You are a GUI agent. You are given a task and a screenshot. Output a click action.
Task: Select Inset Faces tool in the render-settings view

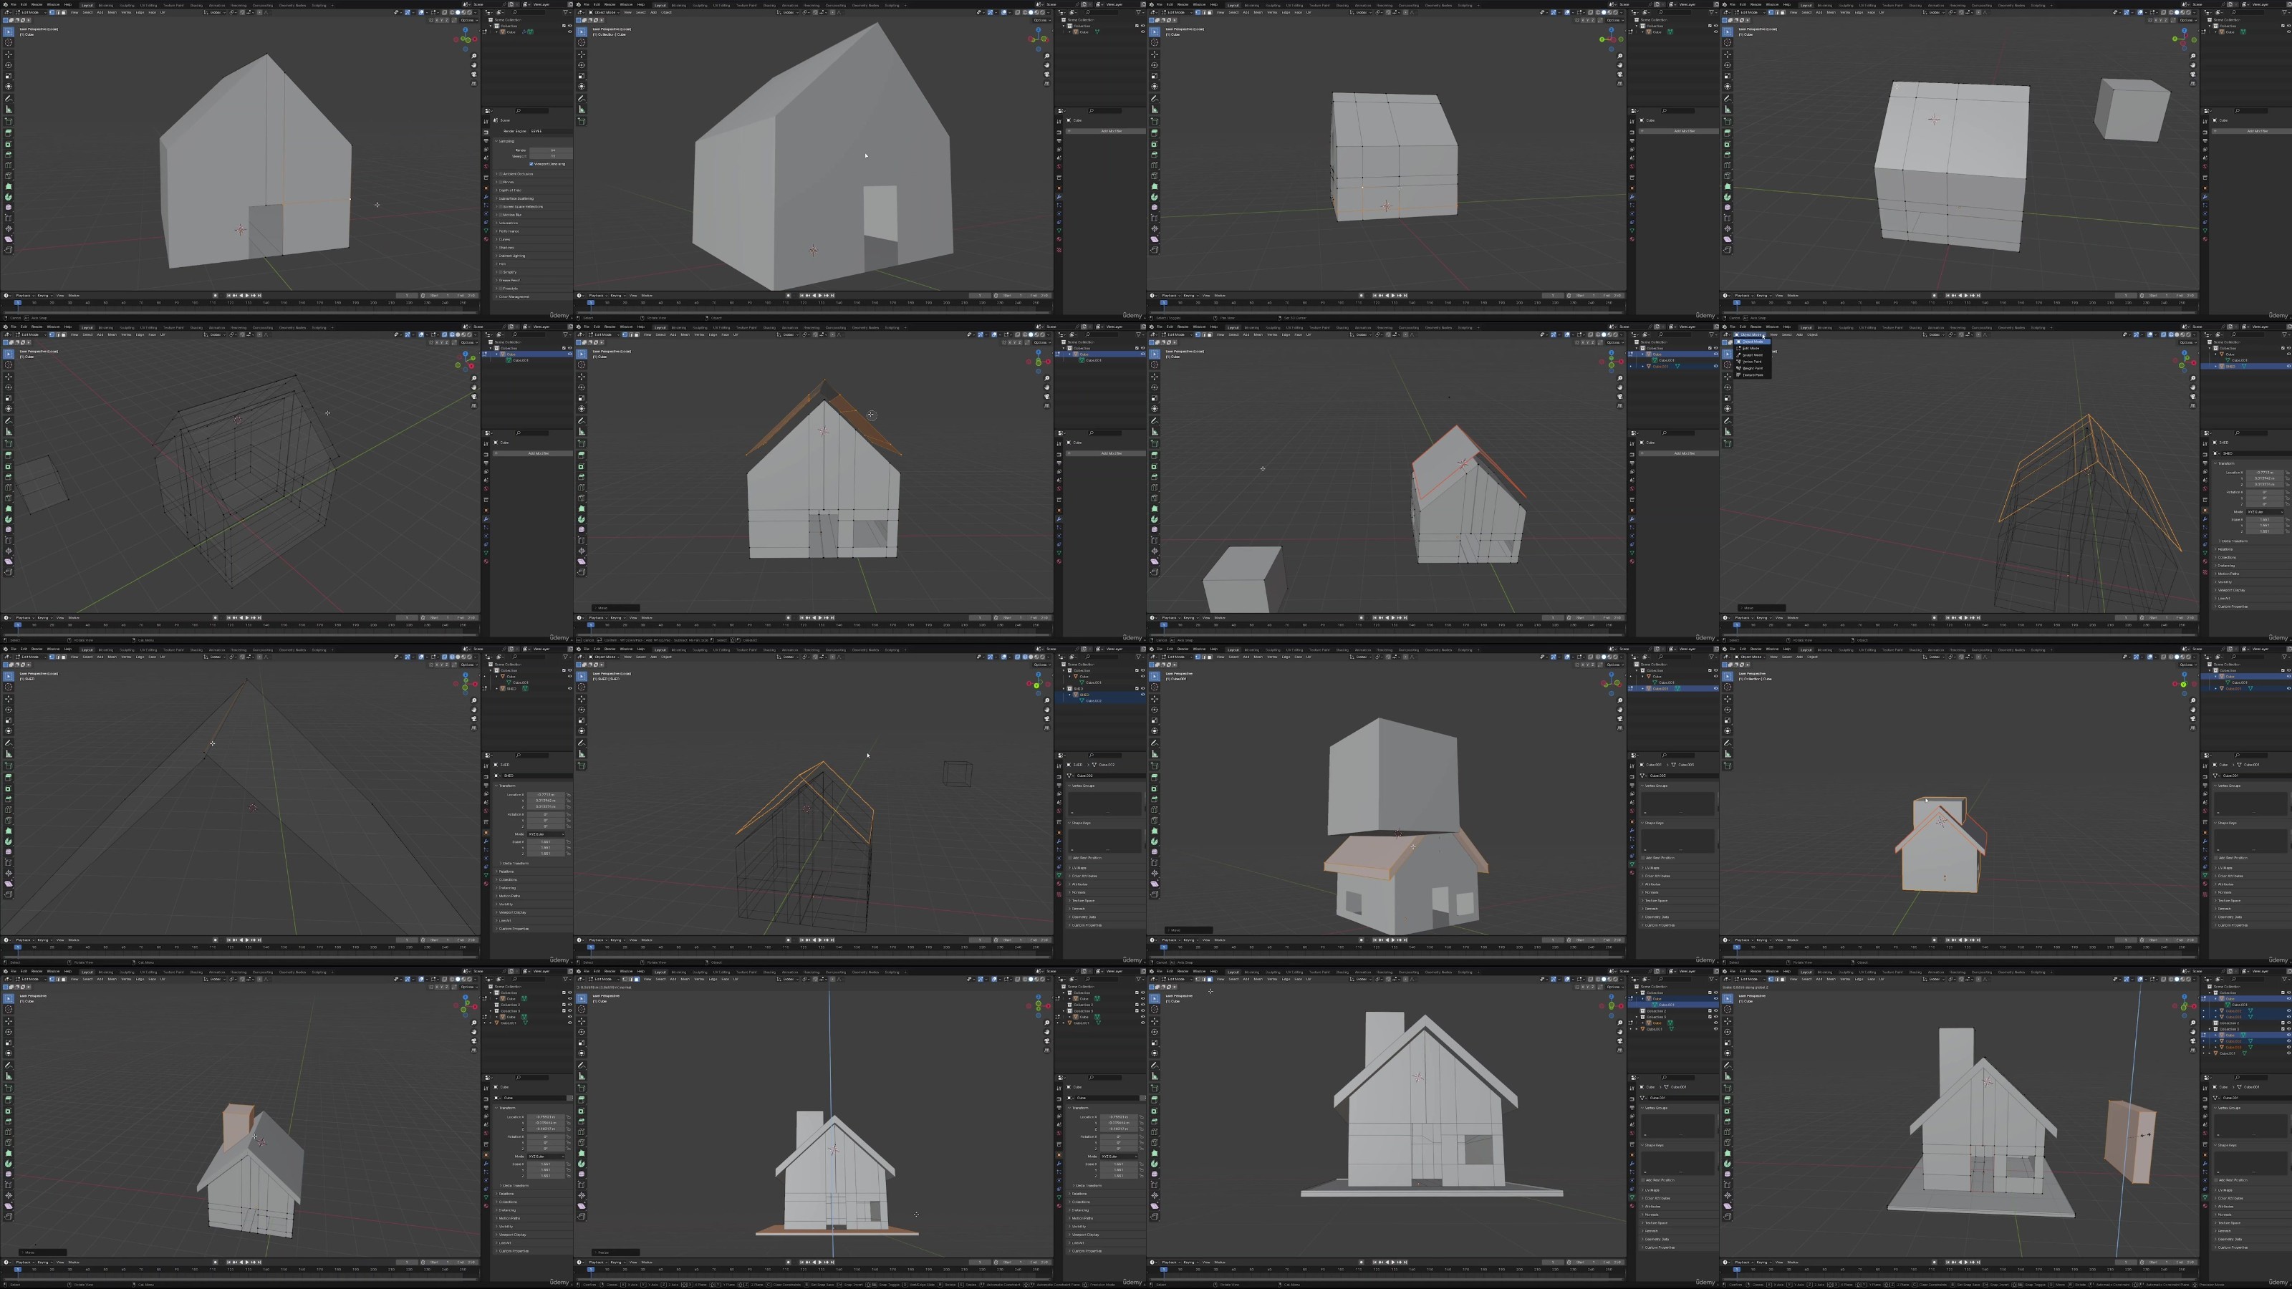pos(9,144)
